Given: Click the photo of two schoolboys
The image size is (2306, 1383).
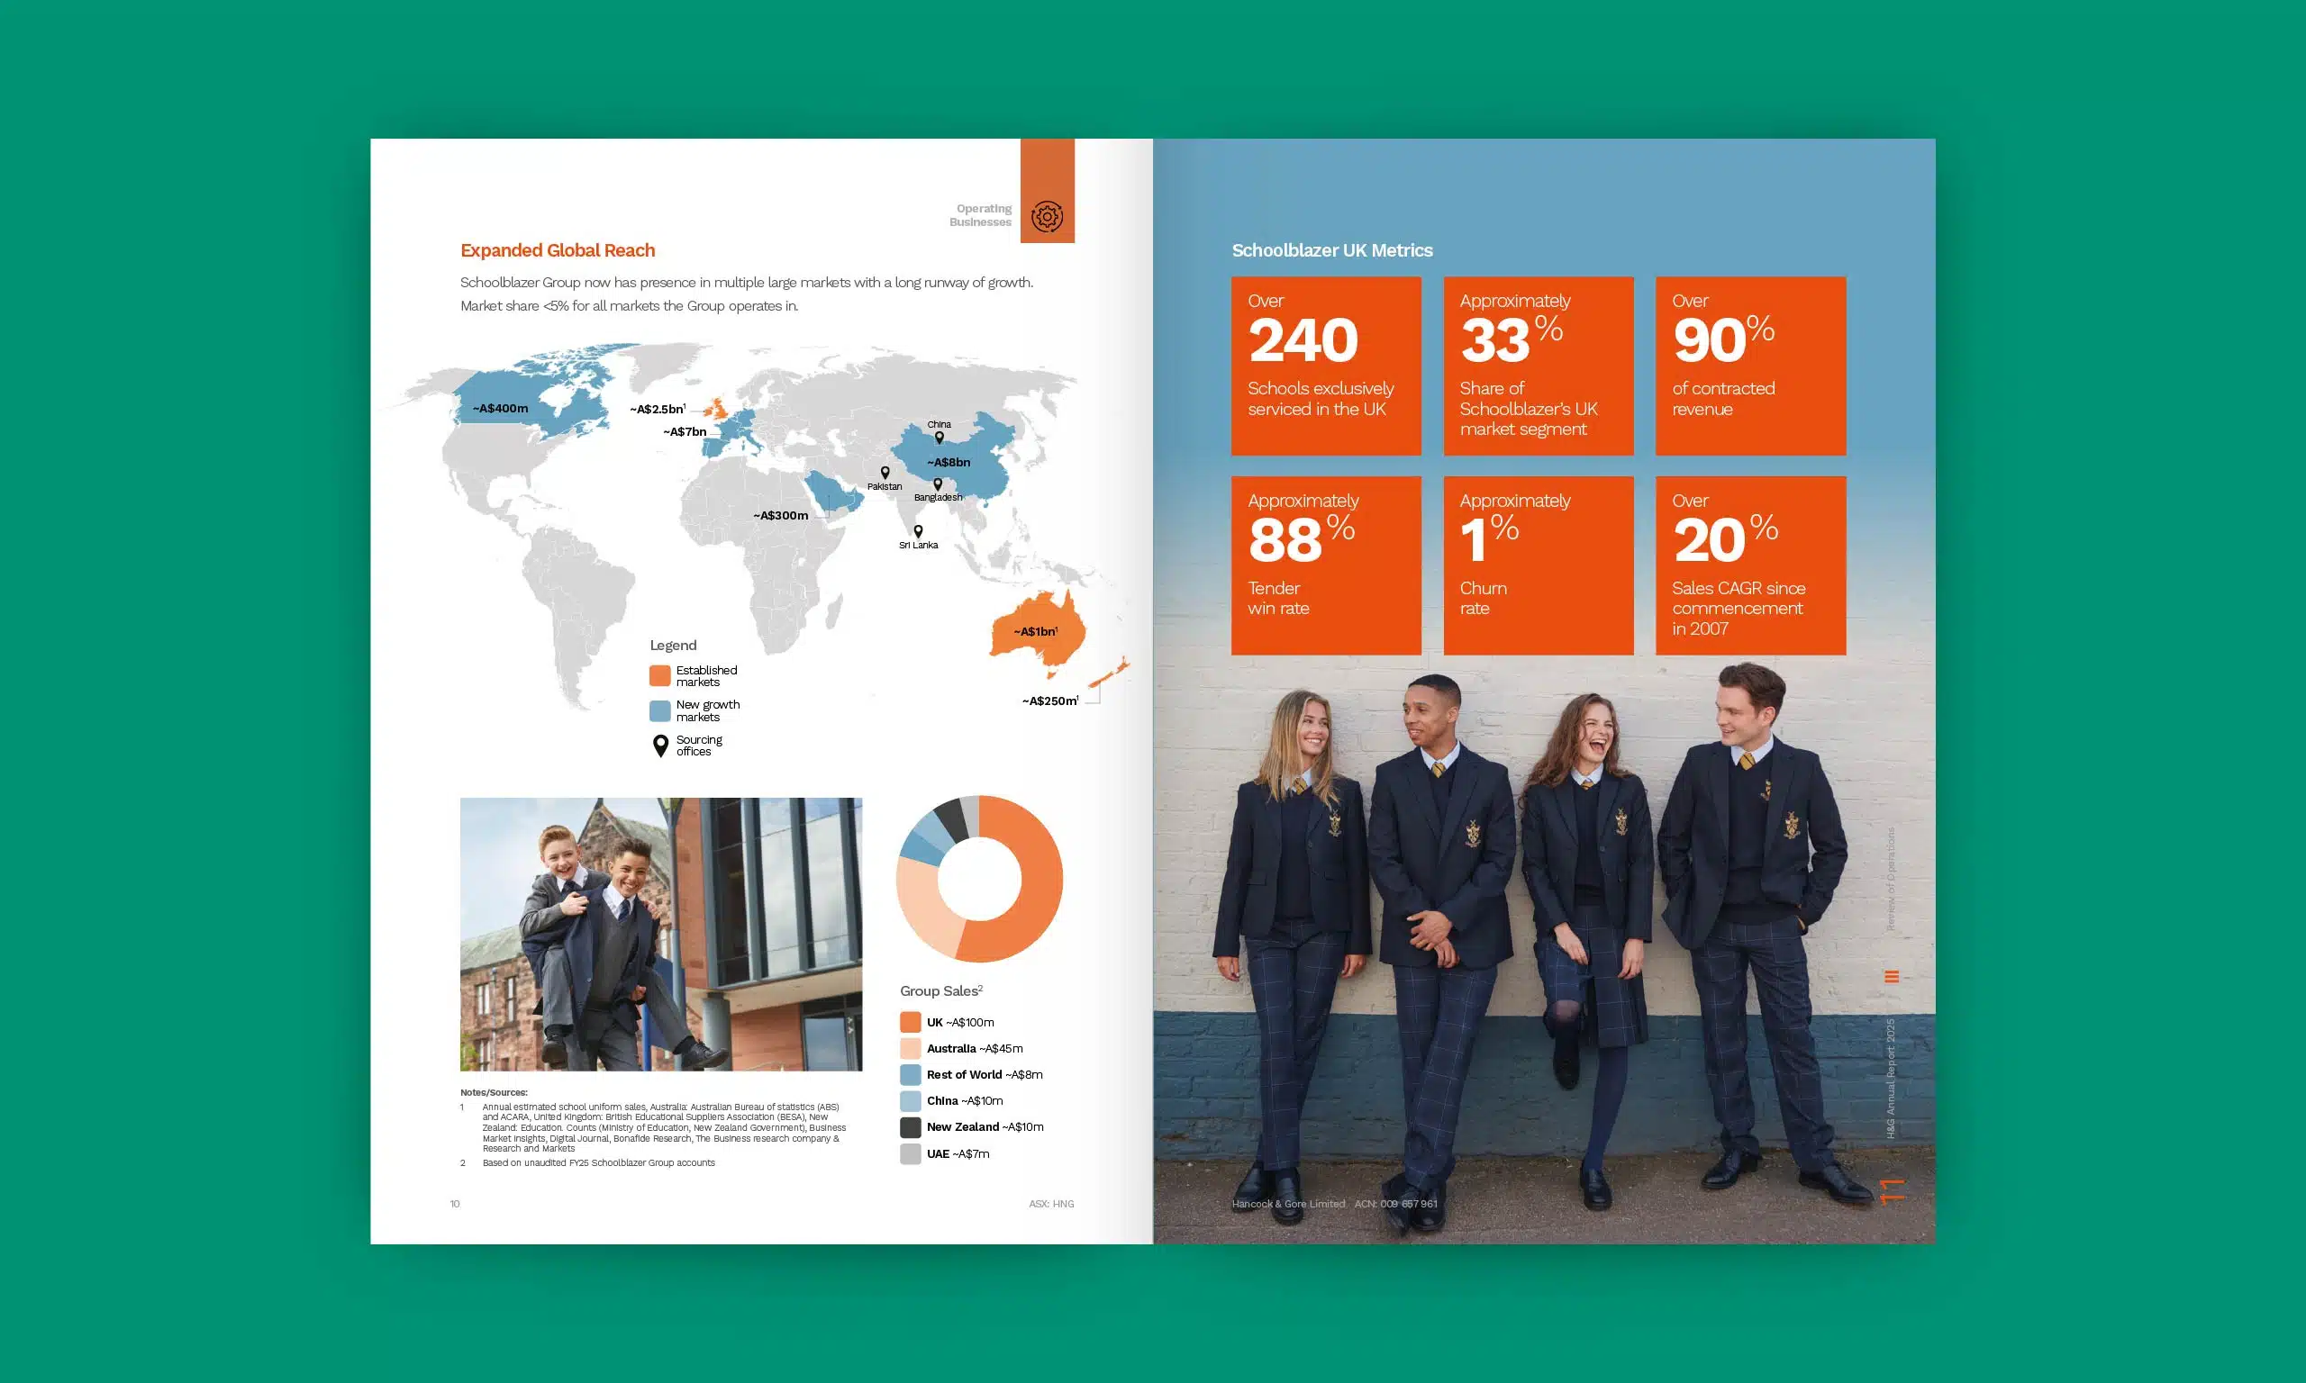Looking at the screenshot, I should click(661, 934).
